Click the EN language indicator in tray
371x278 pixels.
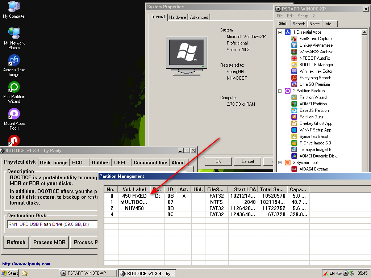tap(332, 273)
